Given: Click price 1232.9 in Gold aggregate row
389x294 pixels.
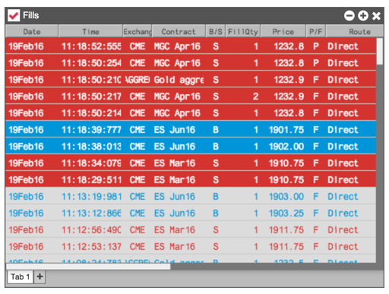Looking at the screenshot, I should tap(289, 80).
